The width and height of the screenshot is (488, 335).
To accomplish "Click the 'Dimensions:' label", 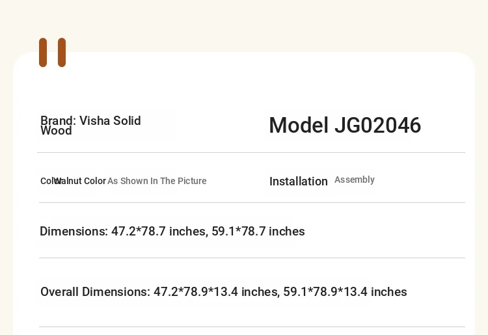I will 74,232.
